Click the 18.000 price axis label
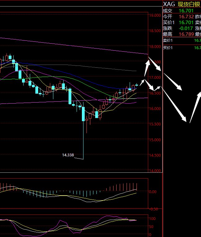201x237 pixels. click(x=155, y=47)
